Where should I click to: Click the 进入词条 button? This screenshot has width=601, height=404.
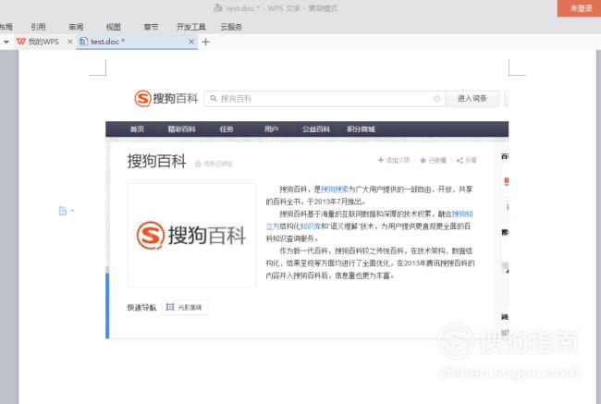point(472,99)
